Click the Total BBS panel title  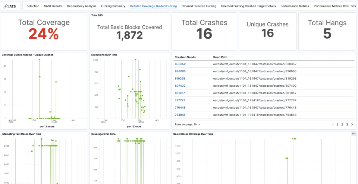point(96,15)
